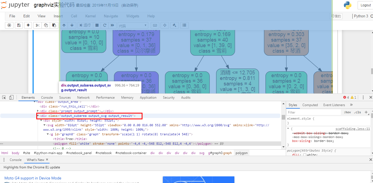The width and height of the screenshot is (373, 183).
Task: Open the Application tab
Action: [148, 97]
